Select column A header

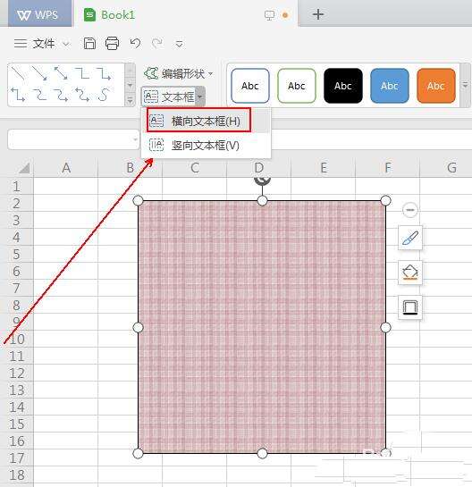click(x=66, y=168)
